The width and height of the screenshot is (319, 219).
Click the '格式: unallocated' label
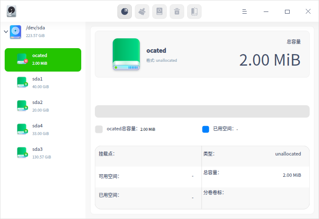[x=162, y=61]
